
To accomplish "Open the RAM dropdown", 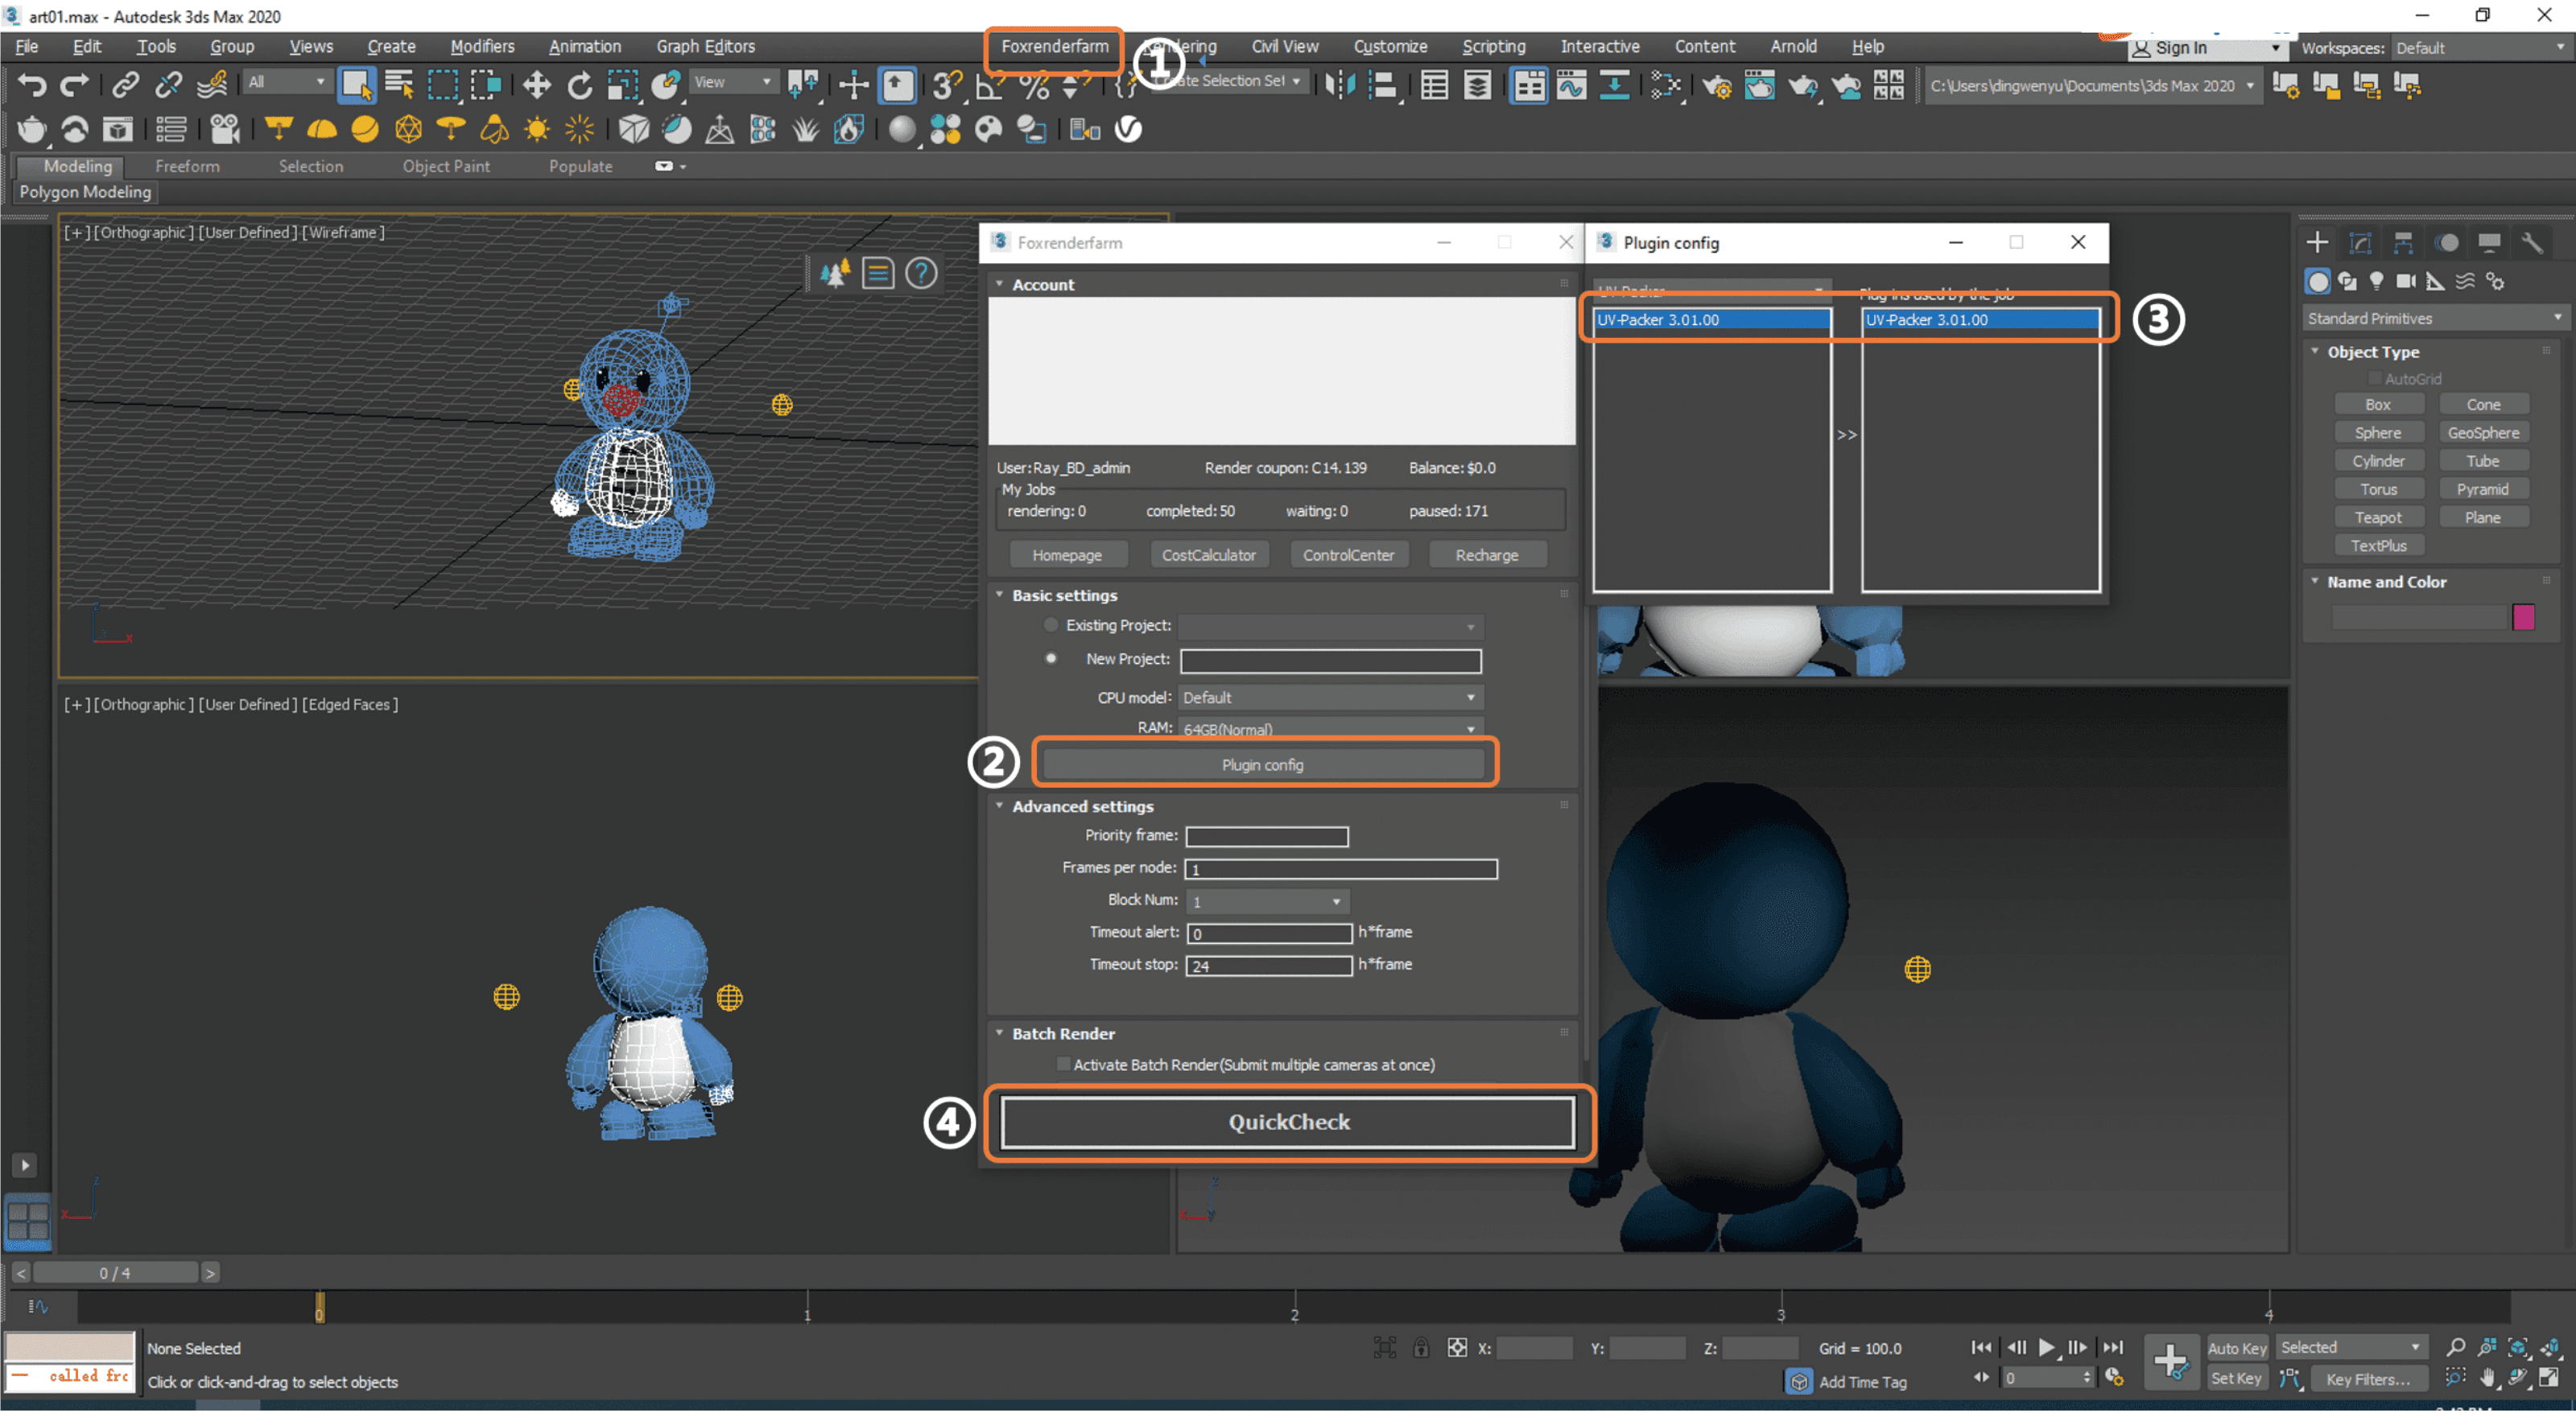I will tap(1330, 728).
